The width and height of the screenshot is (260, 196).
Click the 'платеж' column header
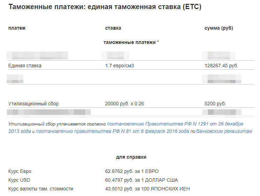17,28
